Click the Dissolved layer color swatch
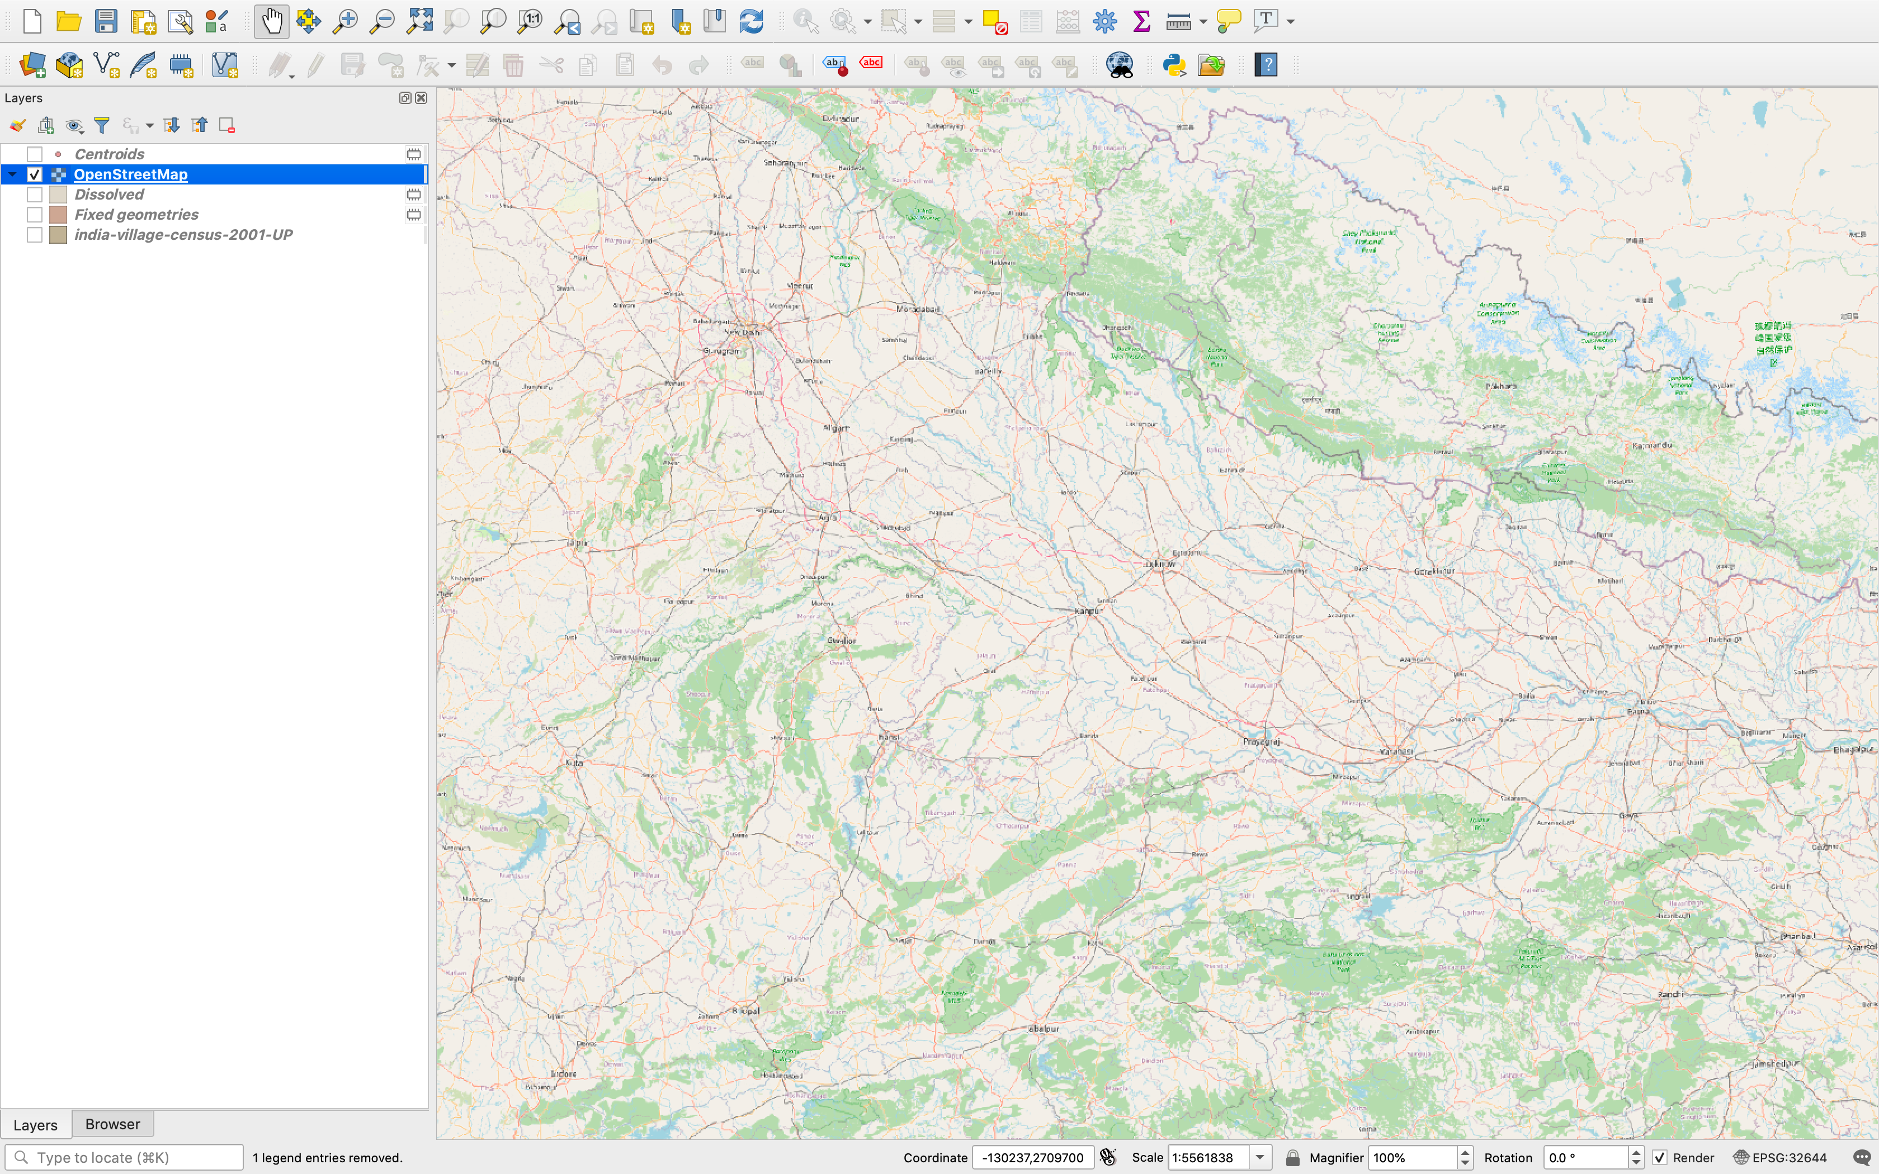 58,195
